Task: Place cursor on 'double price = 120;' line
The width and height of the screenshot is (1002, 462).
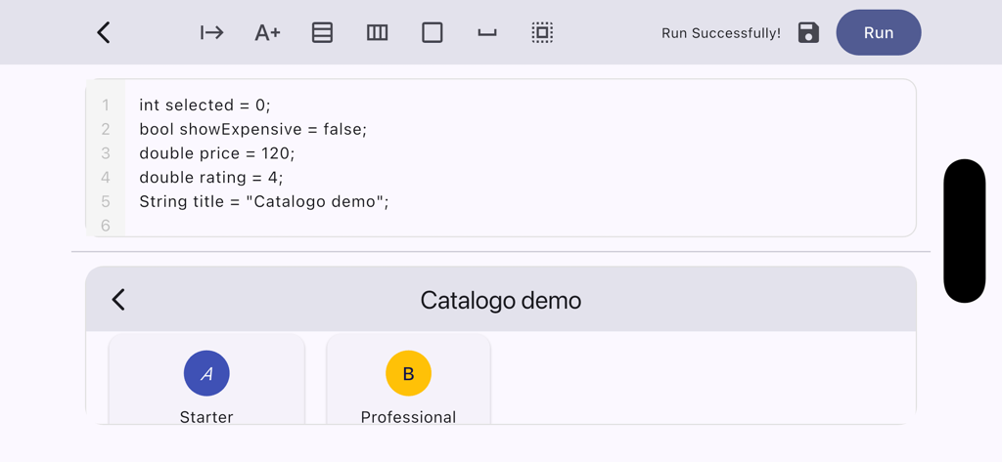Action: 217,153
